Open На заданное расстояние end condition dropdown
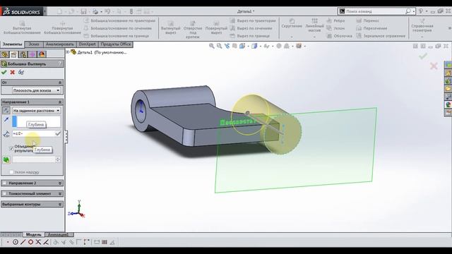The height and width of the screenshot is (254, 452). (x=36, y=110)
